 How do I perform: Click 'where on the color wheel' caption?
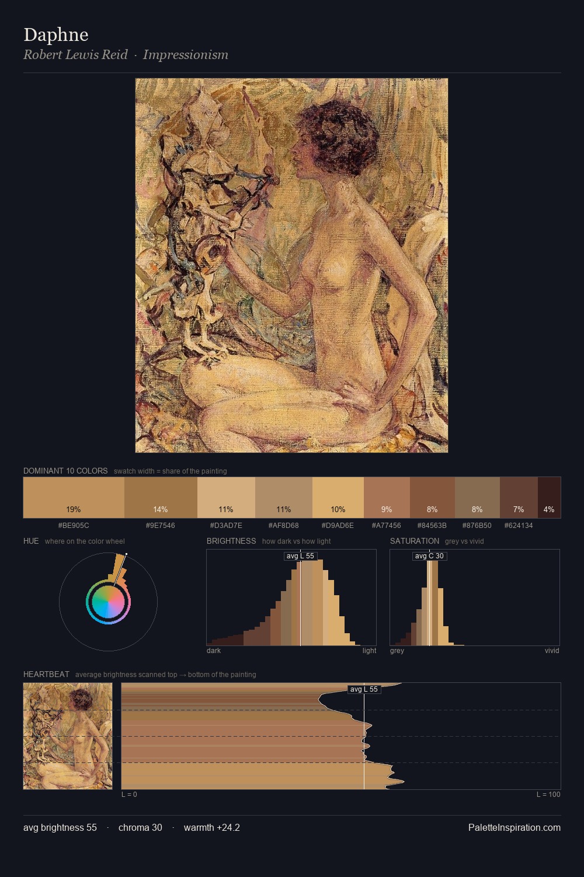click(x=85, y=541)
